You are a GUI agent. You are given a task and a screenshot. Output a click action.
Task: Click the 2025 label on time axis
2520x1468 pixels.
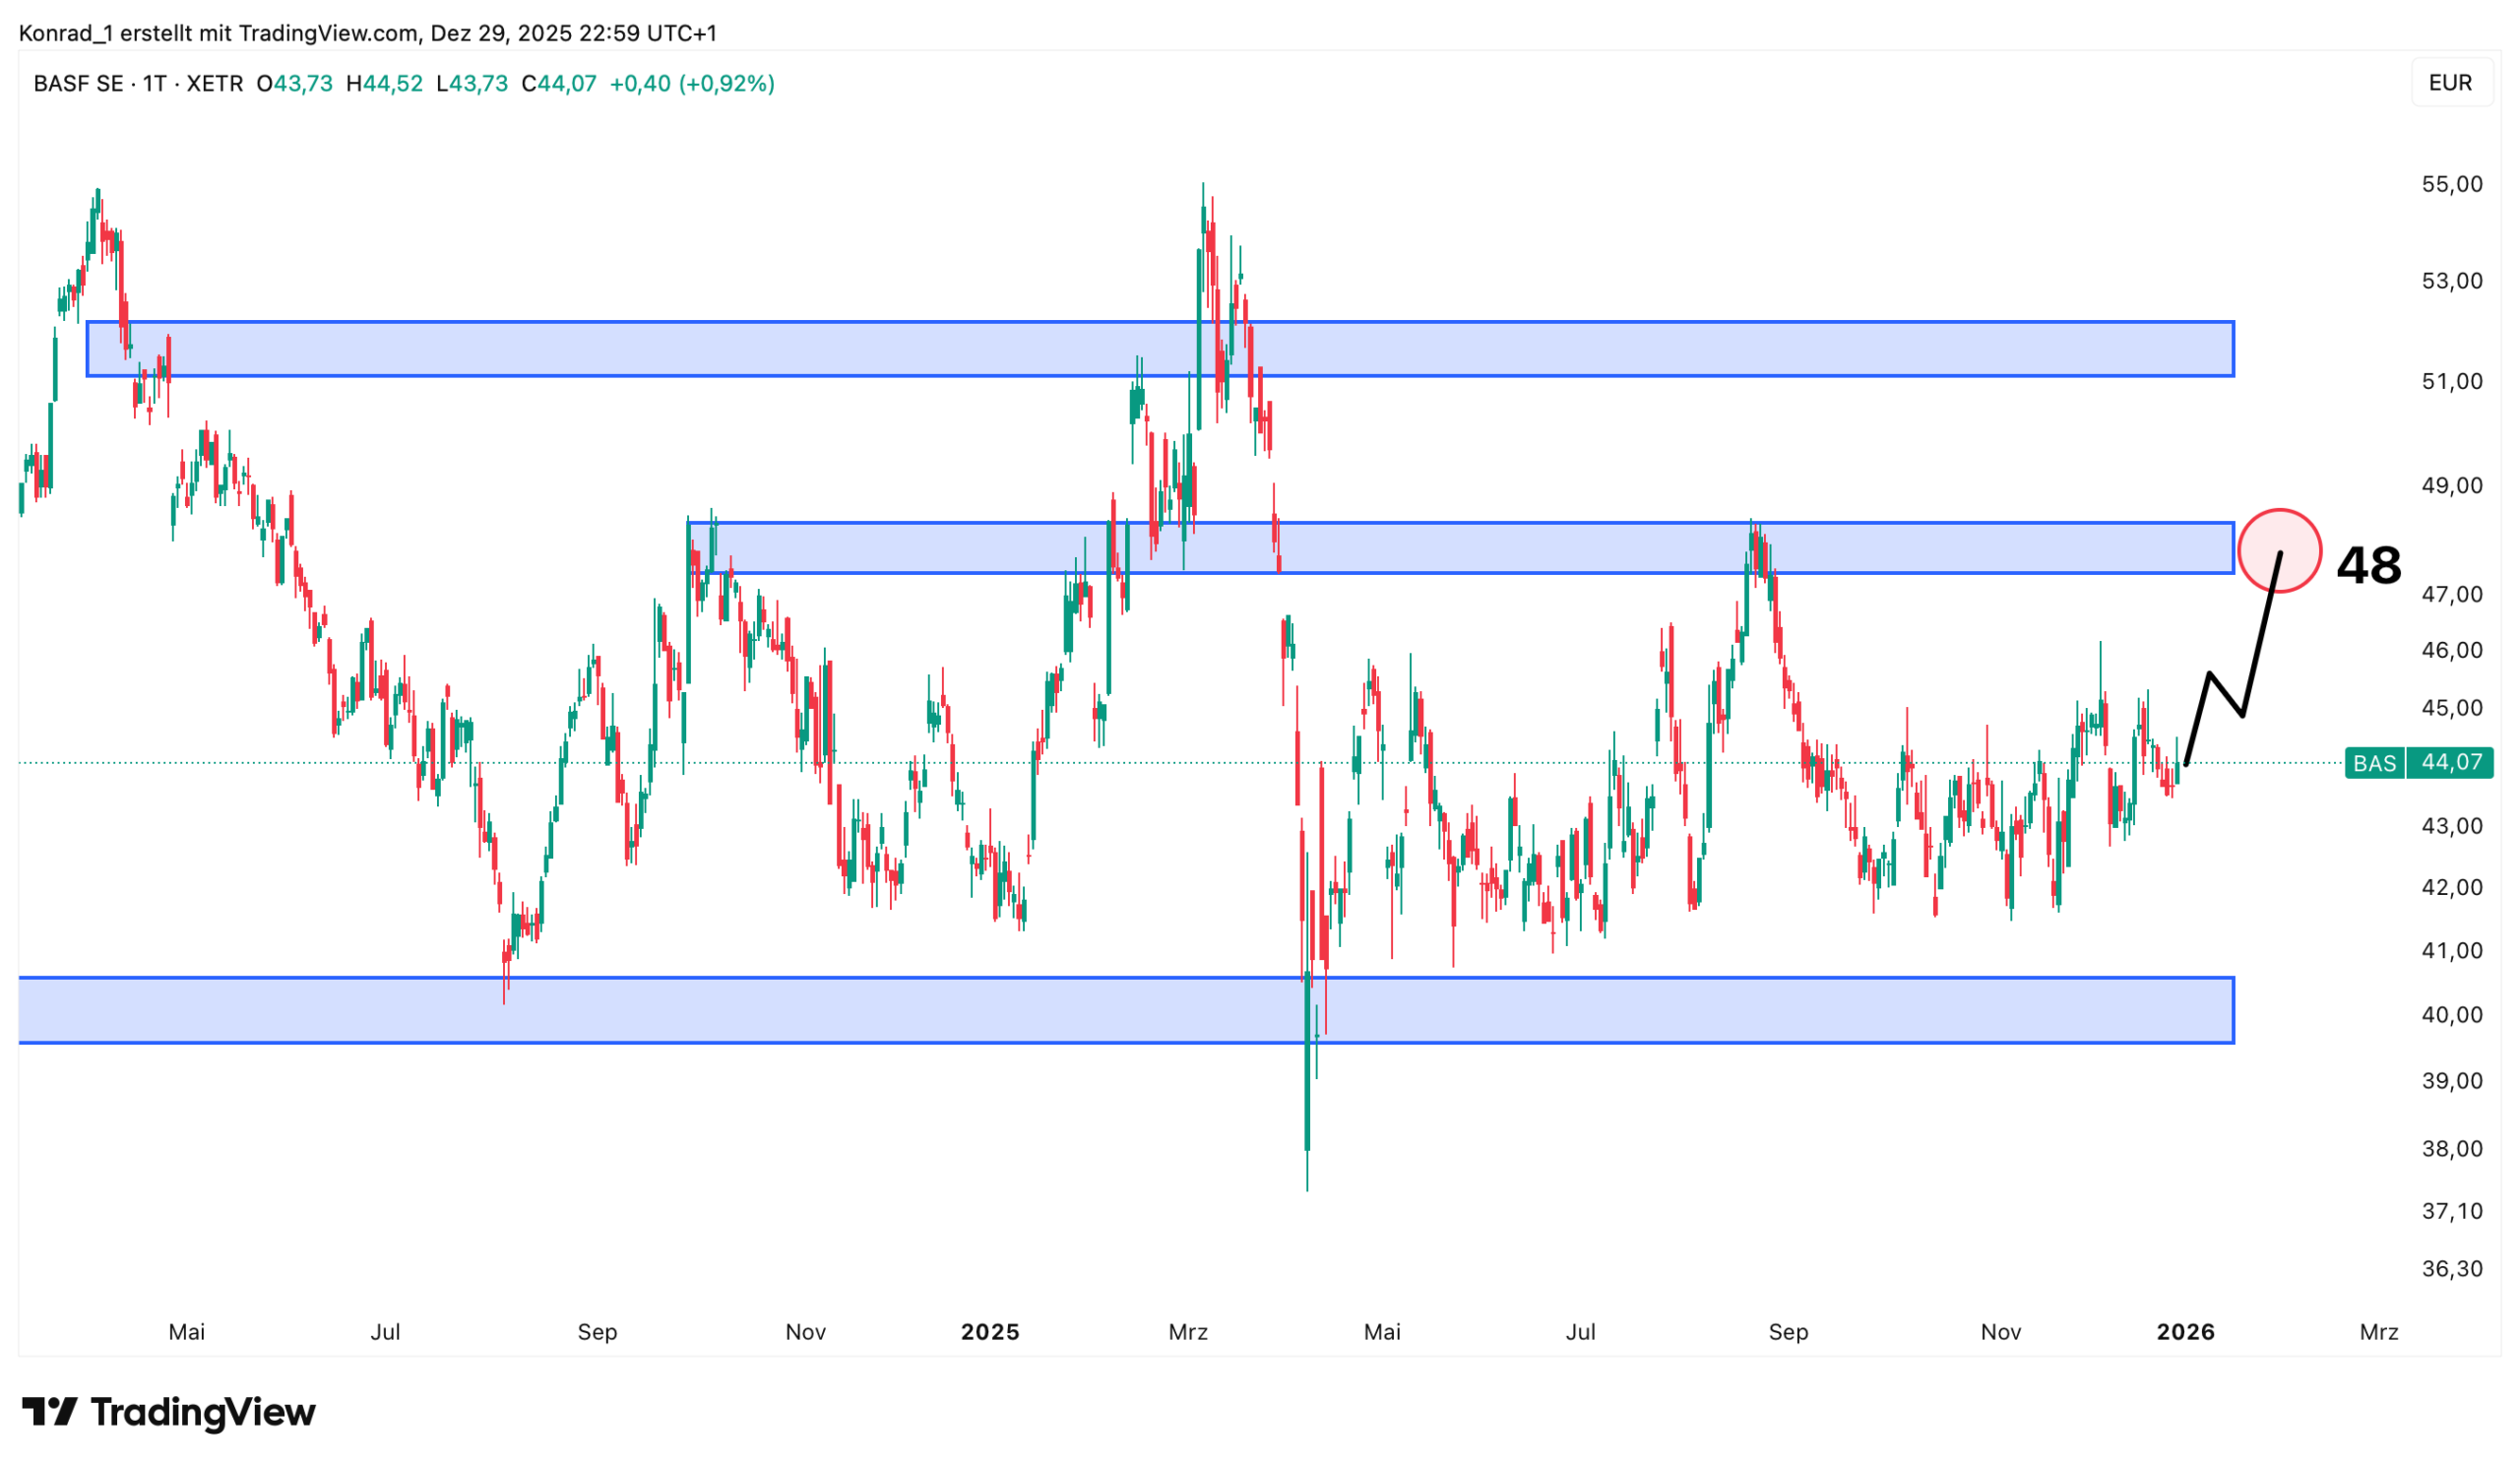pyautogui.click(x=989, y=1332)
